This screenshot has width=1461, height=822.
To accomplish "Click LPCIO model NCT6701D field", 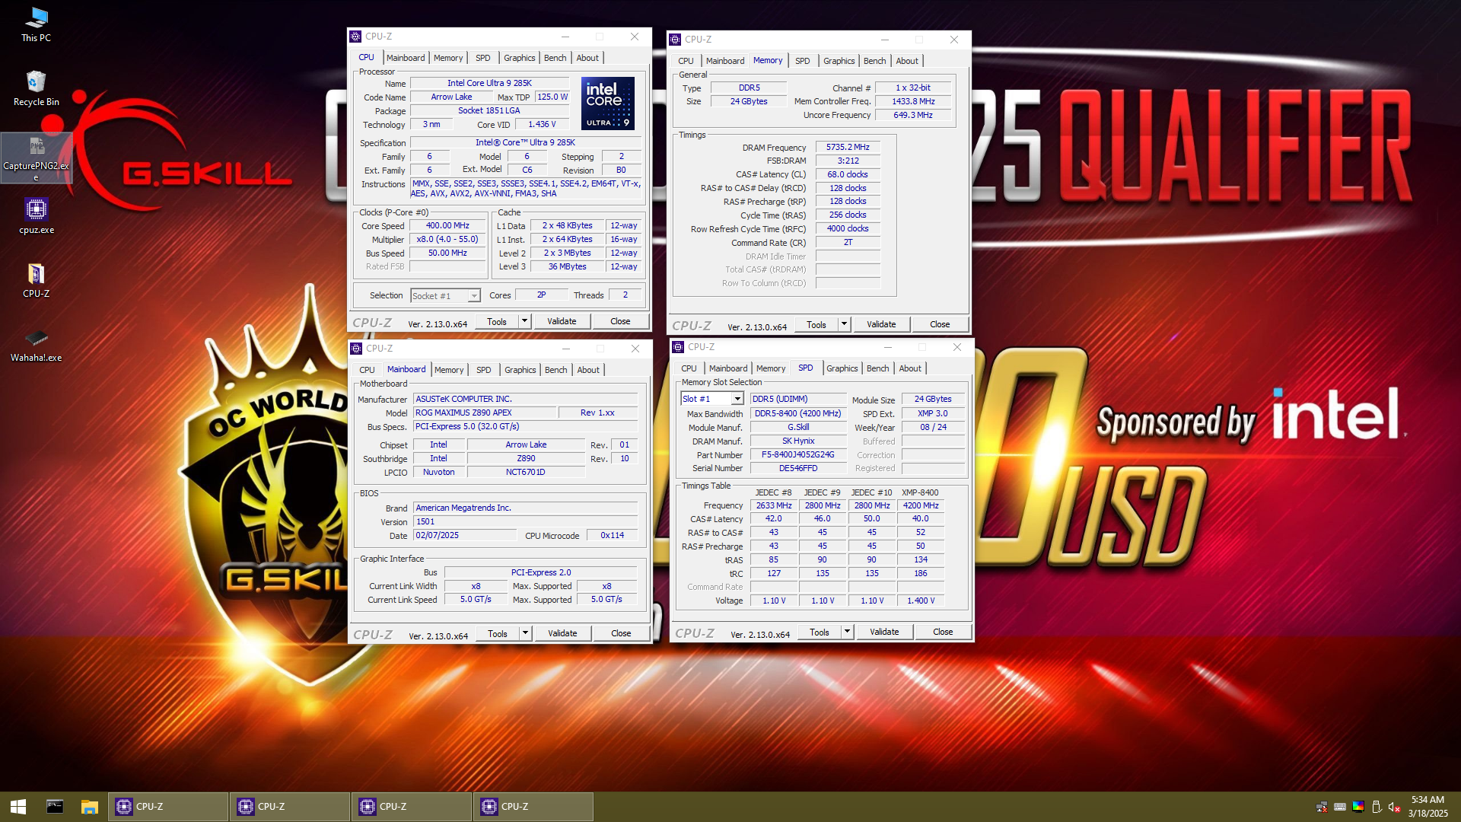I will tap(526, 472).
